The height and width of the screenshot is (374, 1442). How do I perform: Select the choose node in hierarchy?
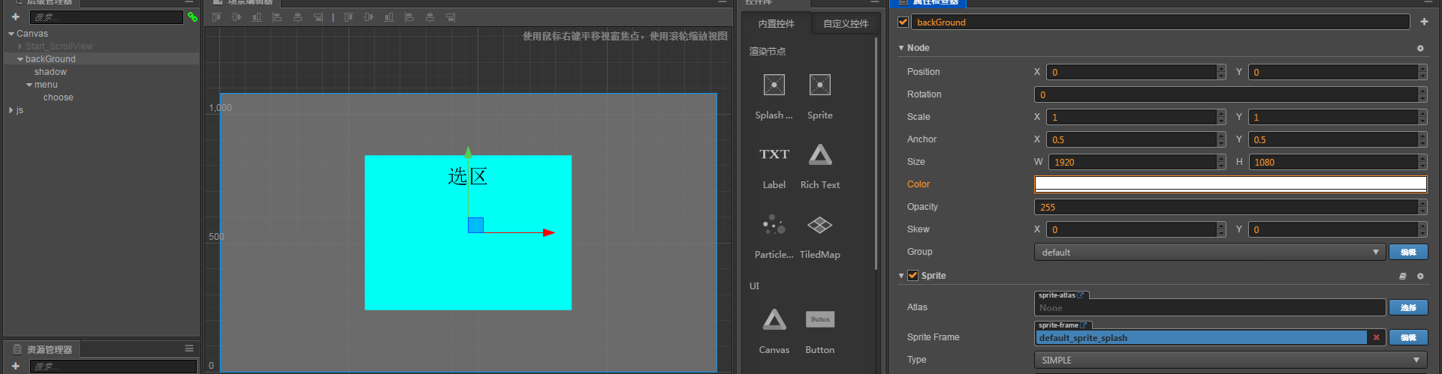(x=58, y=97)
